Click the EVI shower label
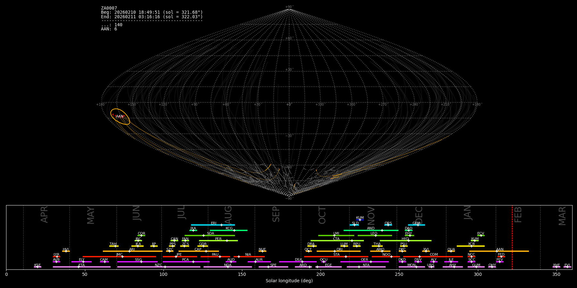 (x=567, y=265)
